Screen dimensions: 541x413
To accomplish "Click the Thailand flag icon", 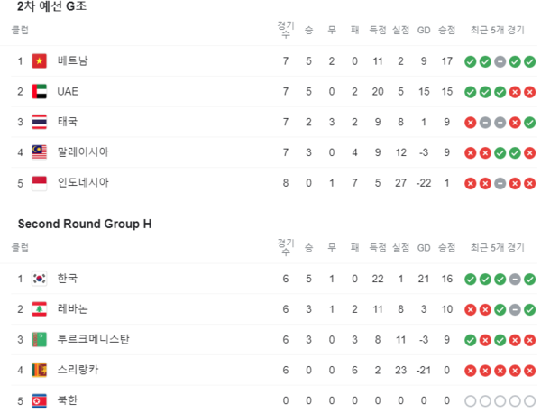I will 40,122.
